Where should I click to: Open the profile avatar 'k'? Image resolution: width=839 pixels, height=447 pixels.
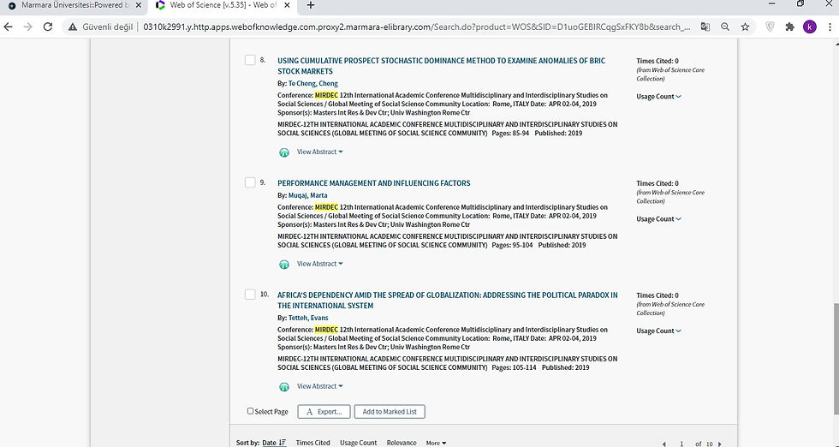click(810, 27)
